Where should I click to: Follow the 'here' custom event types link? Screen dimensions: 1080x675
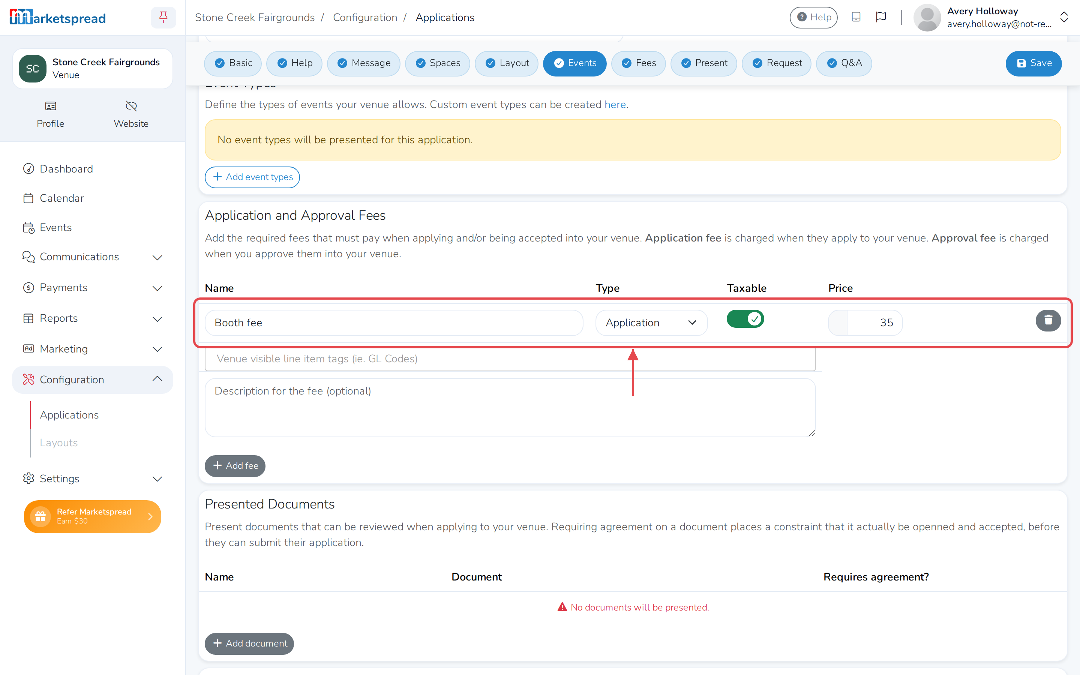pos(615,105)
